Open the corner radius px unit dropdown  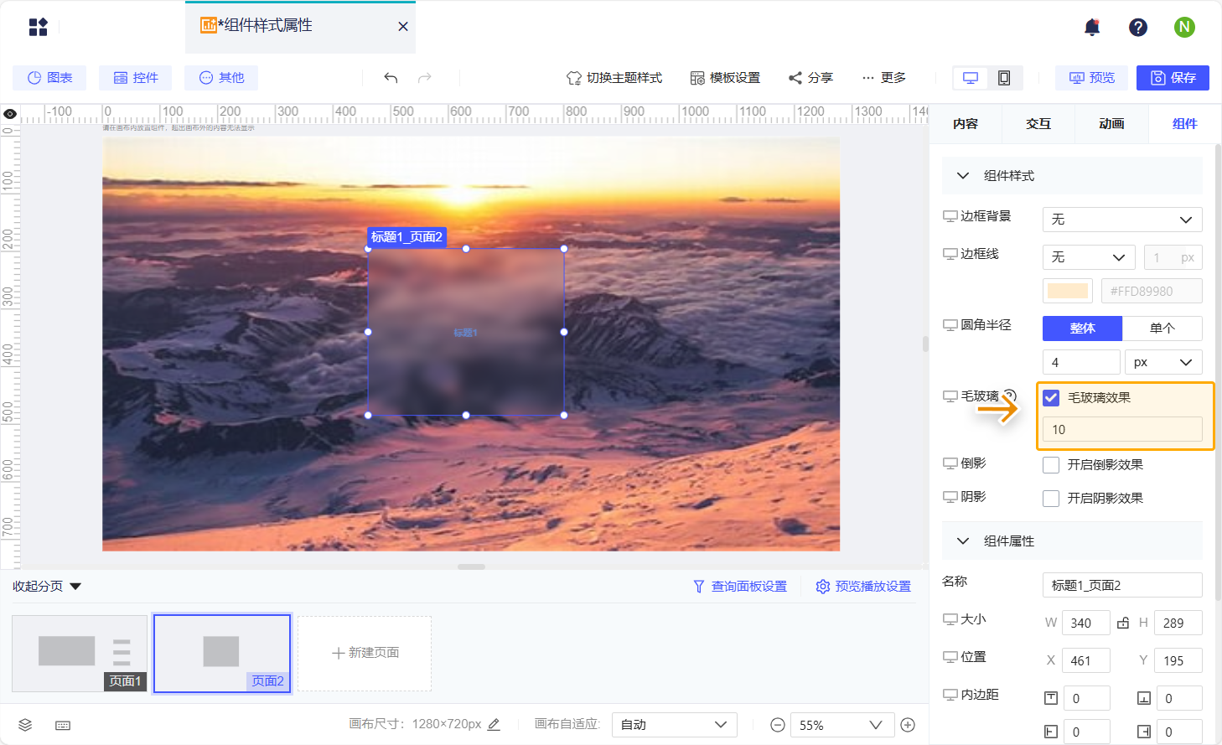tap(1163, 362)
